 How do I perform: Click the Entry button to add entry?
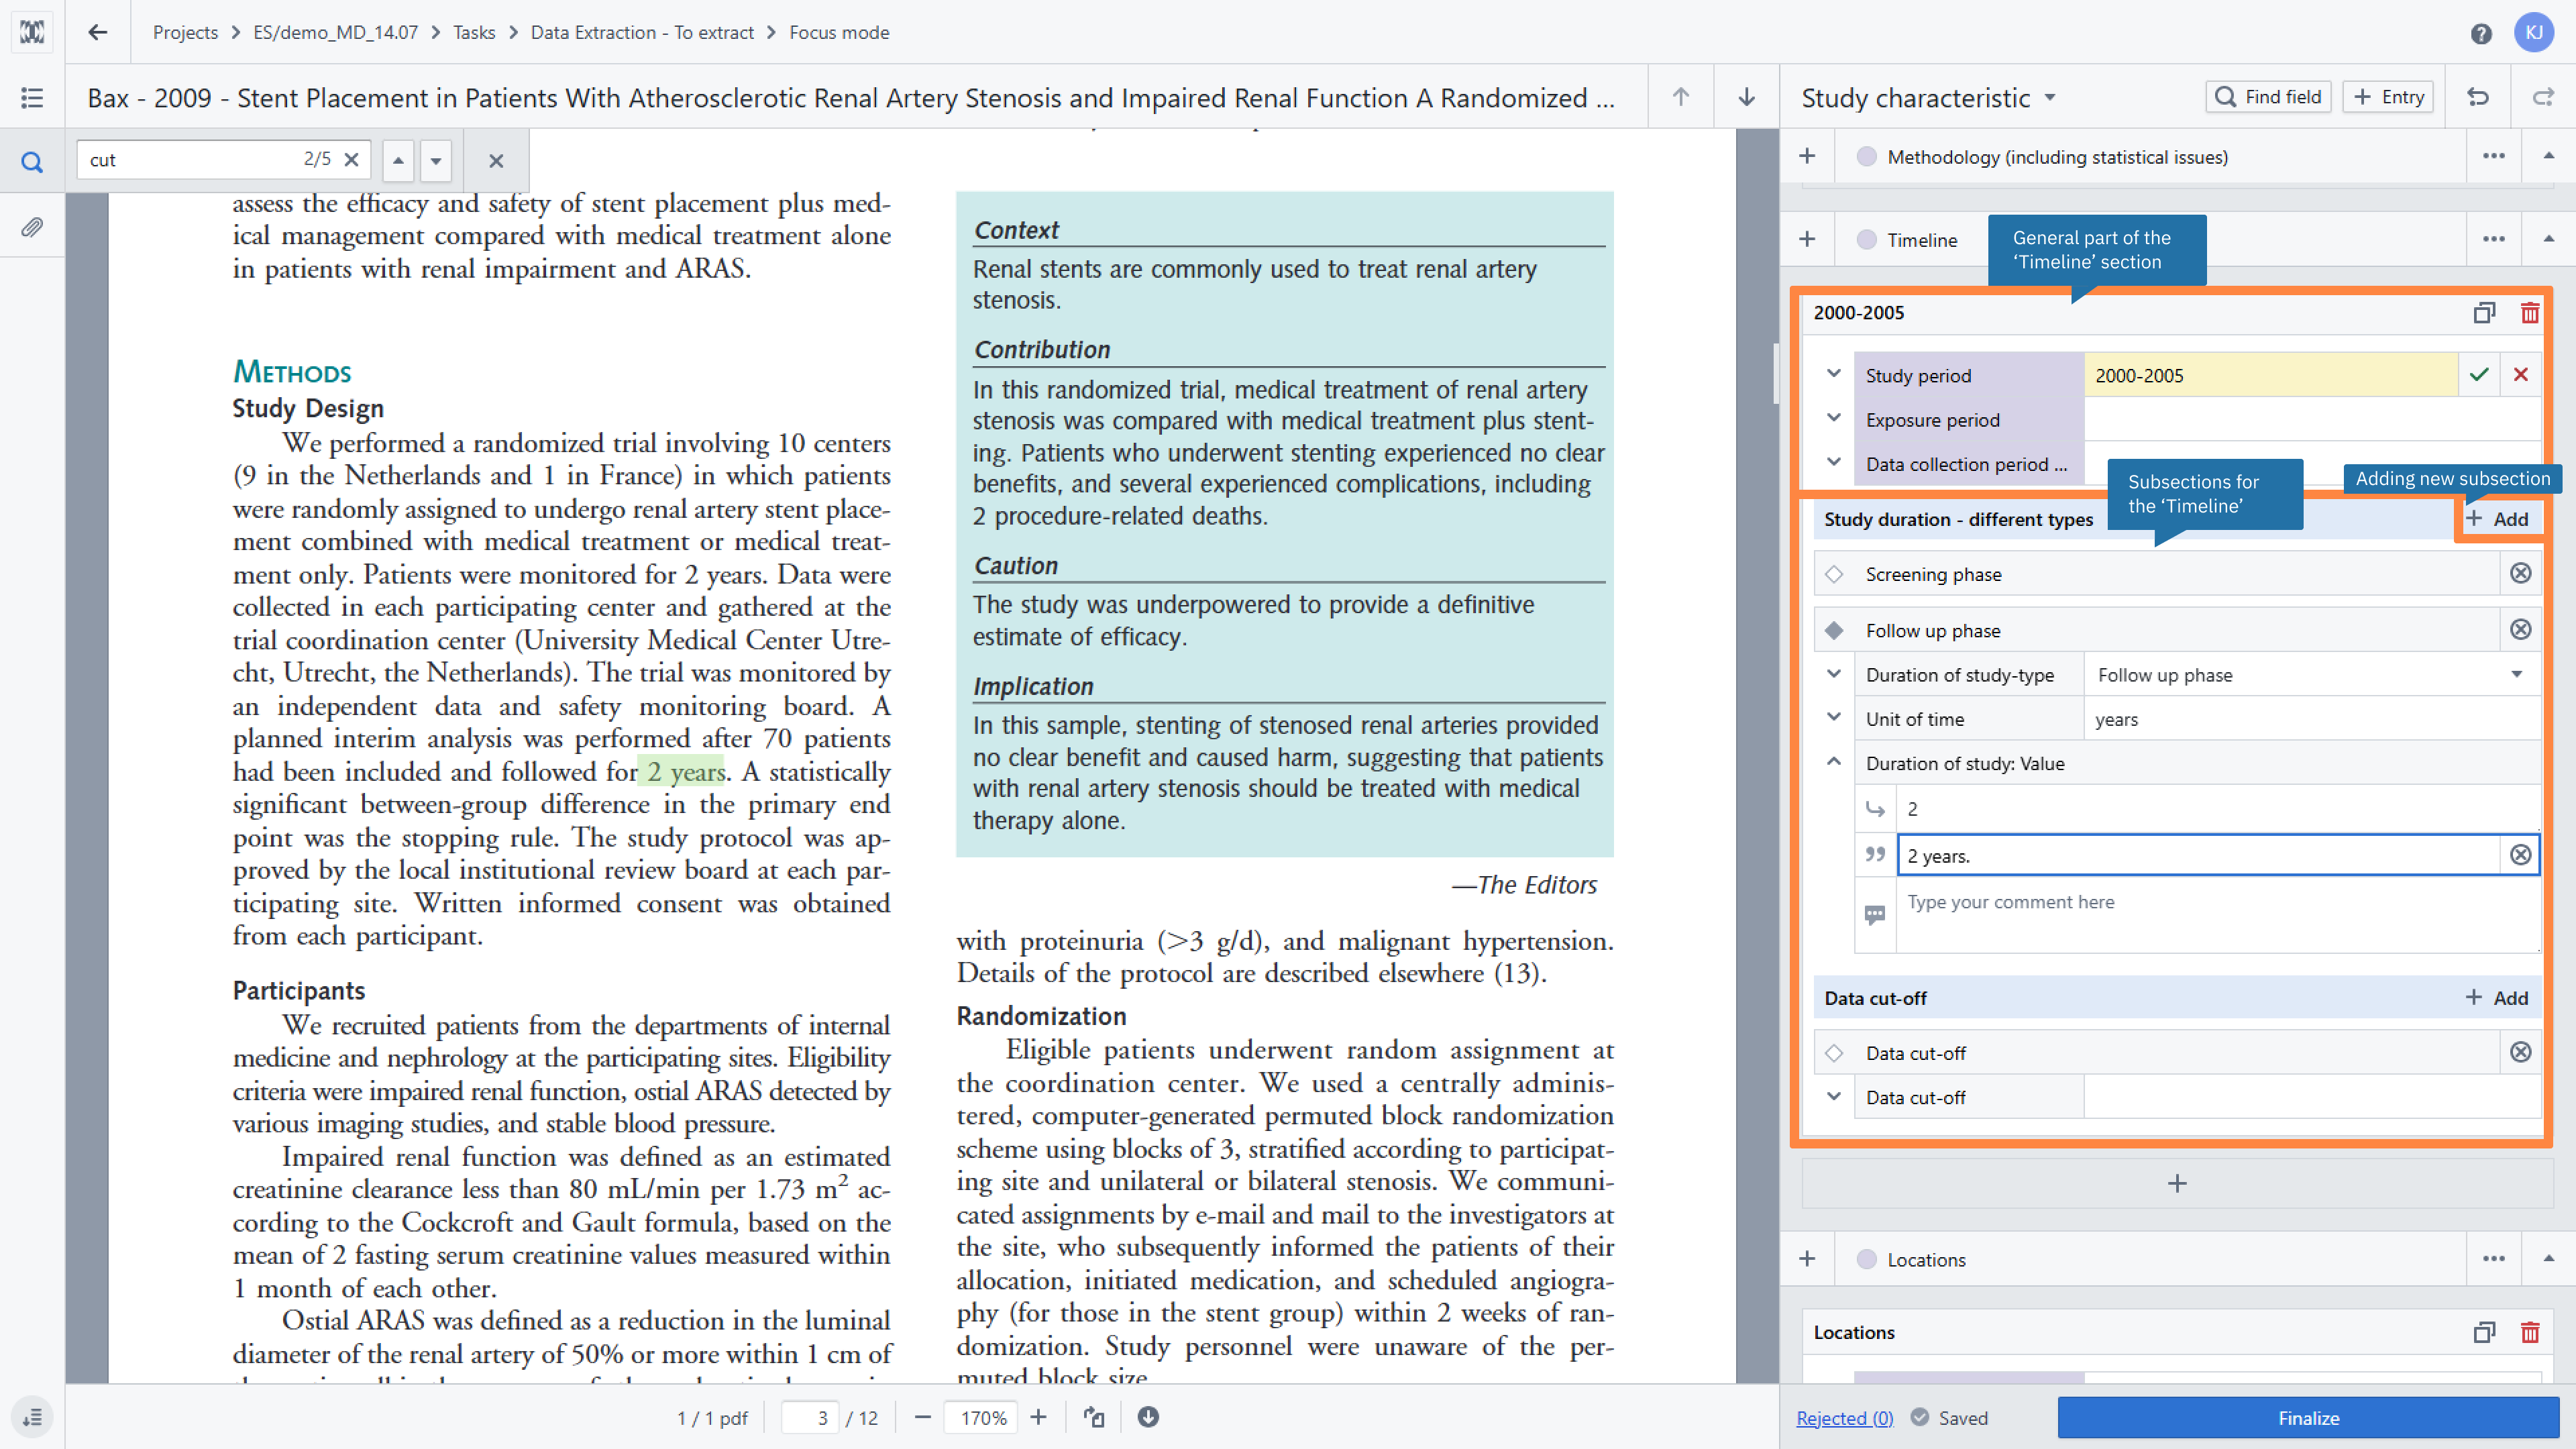coord(2388,97)
